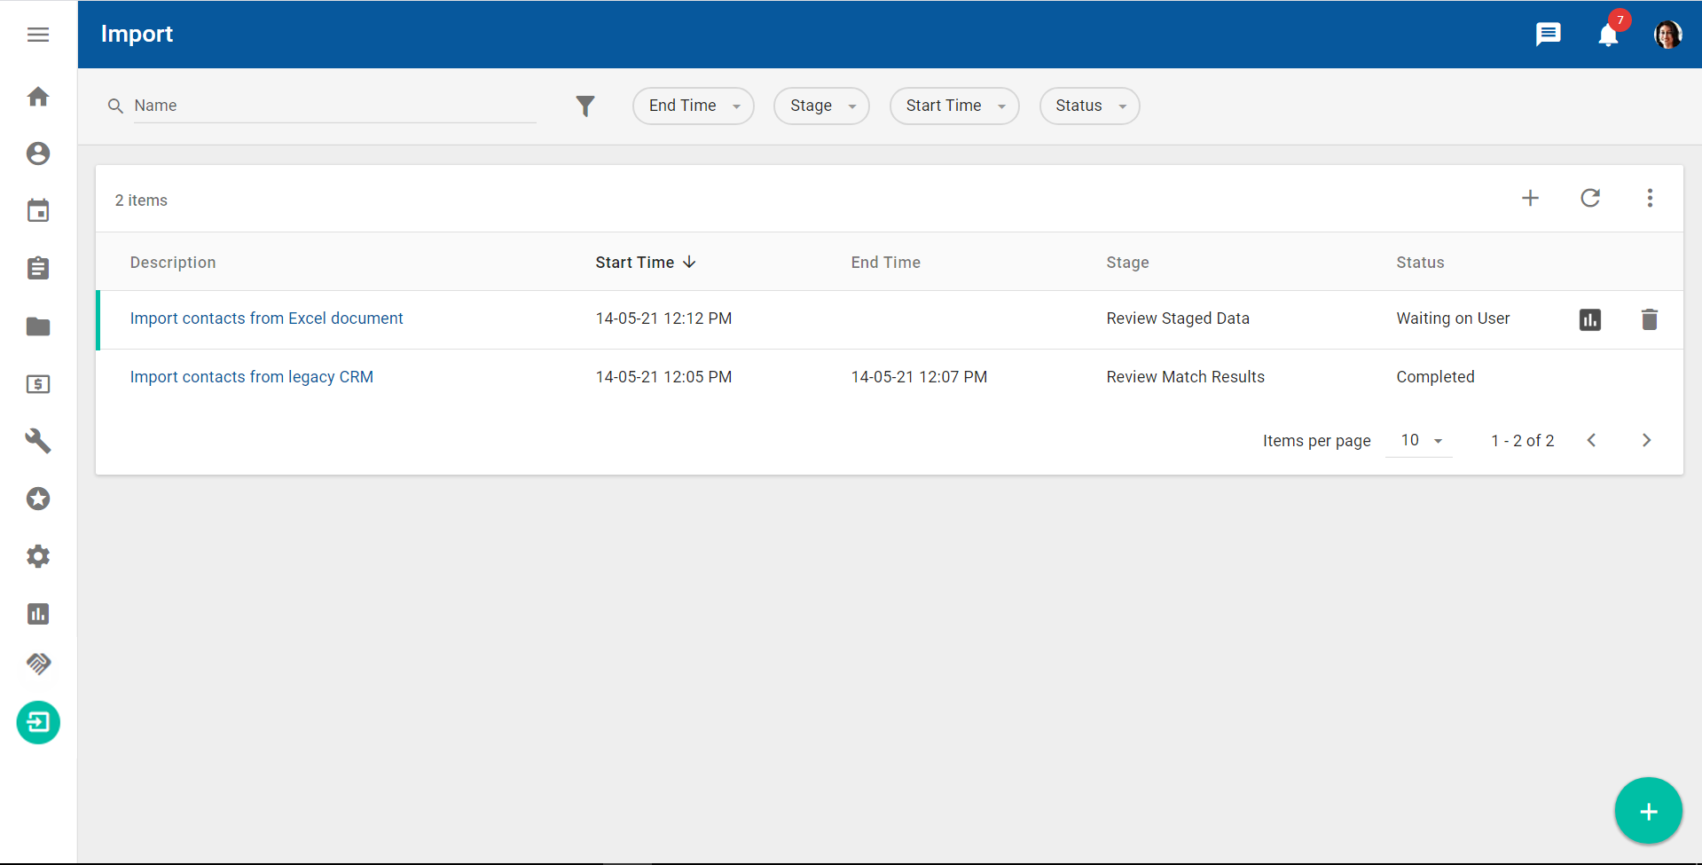Open the notifications bell
Viewport: 1702px width, 865px height.
pyautogui.click(x=1608, y=35)
